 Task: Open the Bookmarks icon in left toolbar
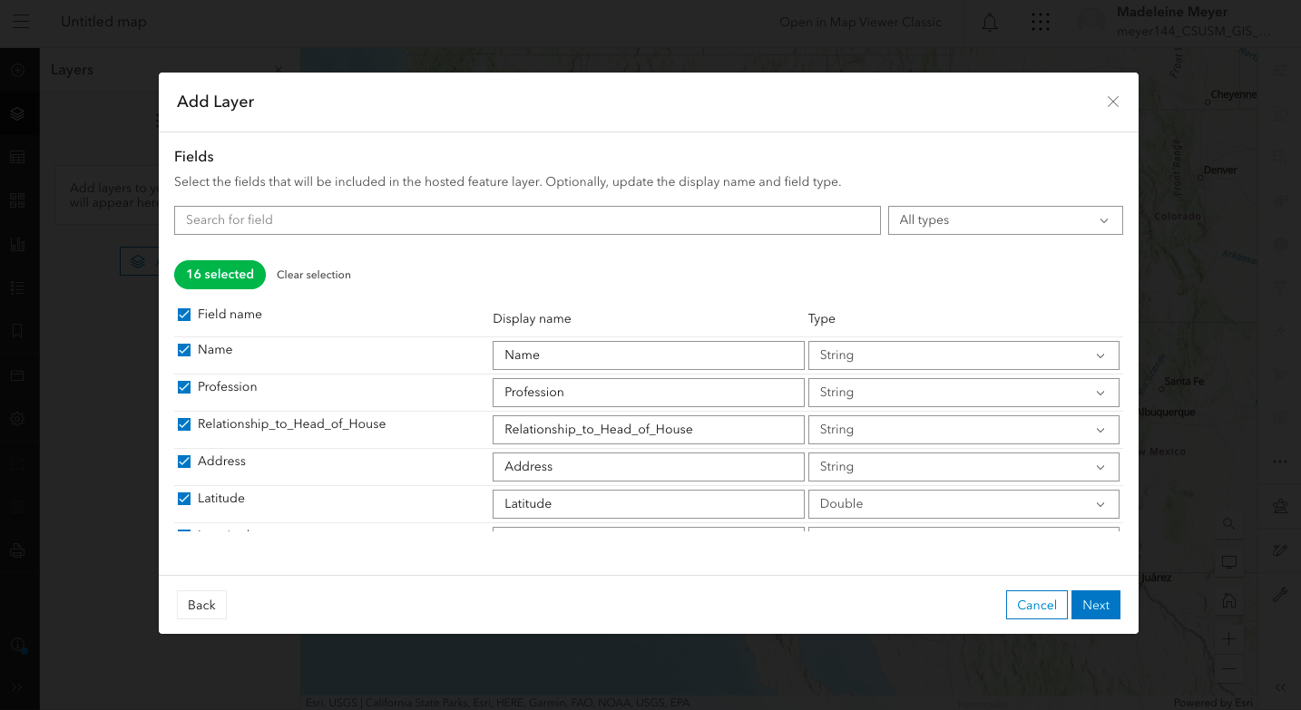(17, 331)
